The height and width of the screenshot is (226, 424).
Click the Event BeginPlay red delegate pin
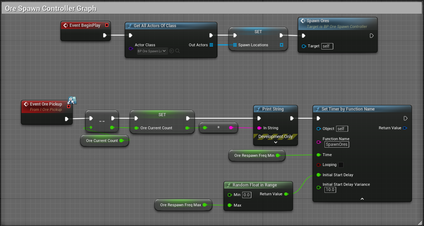(107, 25)
